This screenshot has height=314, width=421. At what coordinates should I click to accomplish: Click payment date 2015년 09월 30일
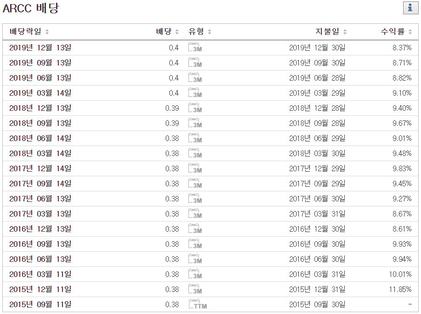click(317, 304)
